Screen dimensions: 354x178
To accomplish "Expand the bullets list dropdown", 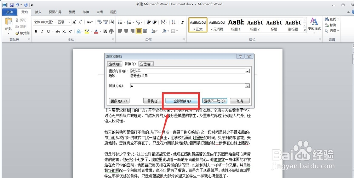I will (124, 22).
